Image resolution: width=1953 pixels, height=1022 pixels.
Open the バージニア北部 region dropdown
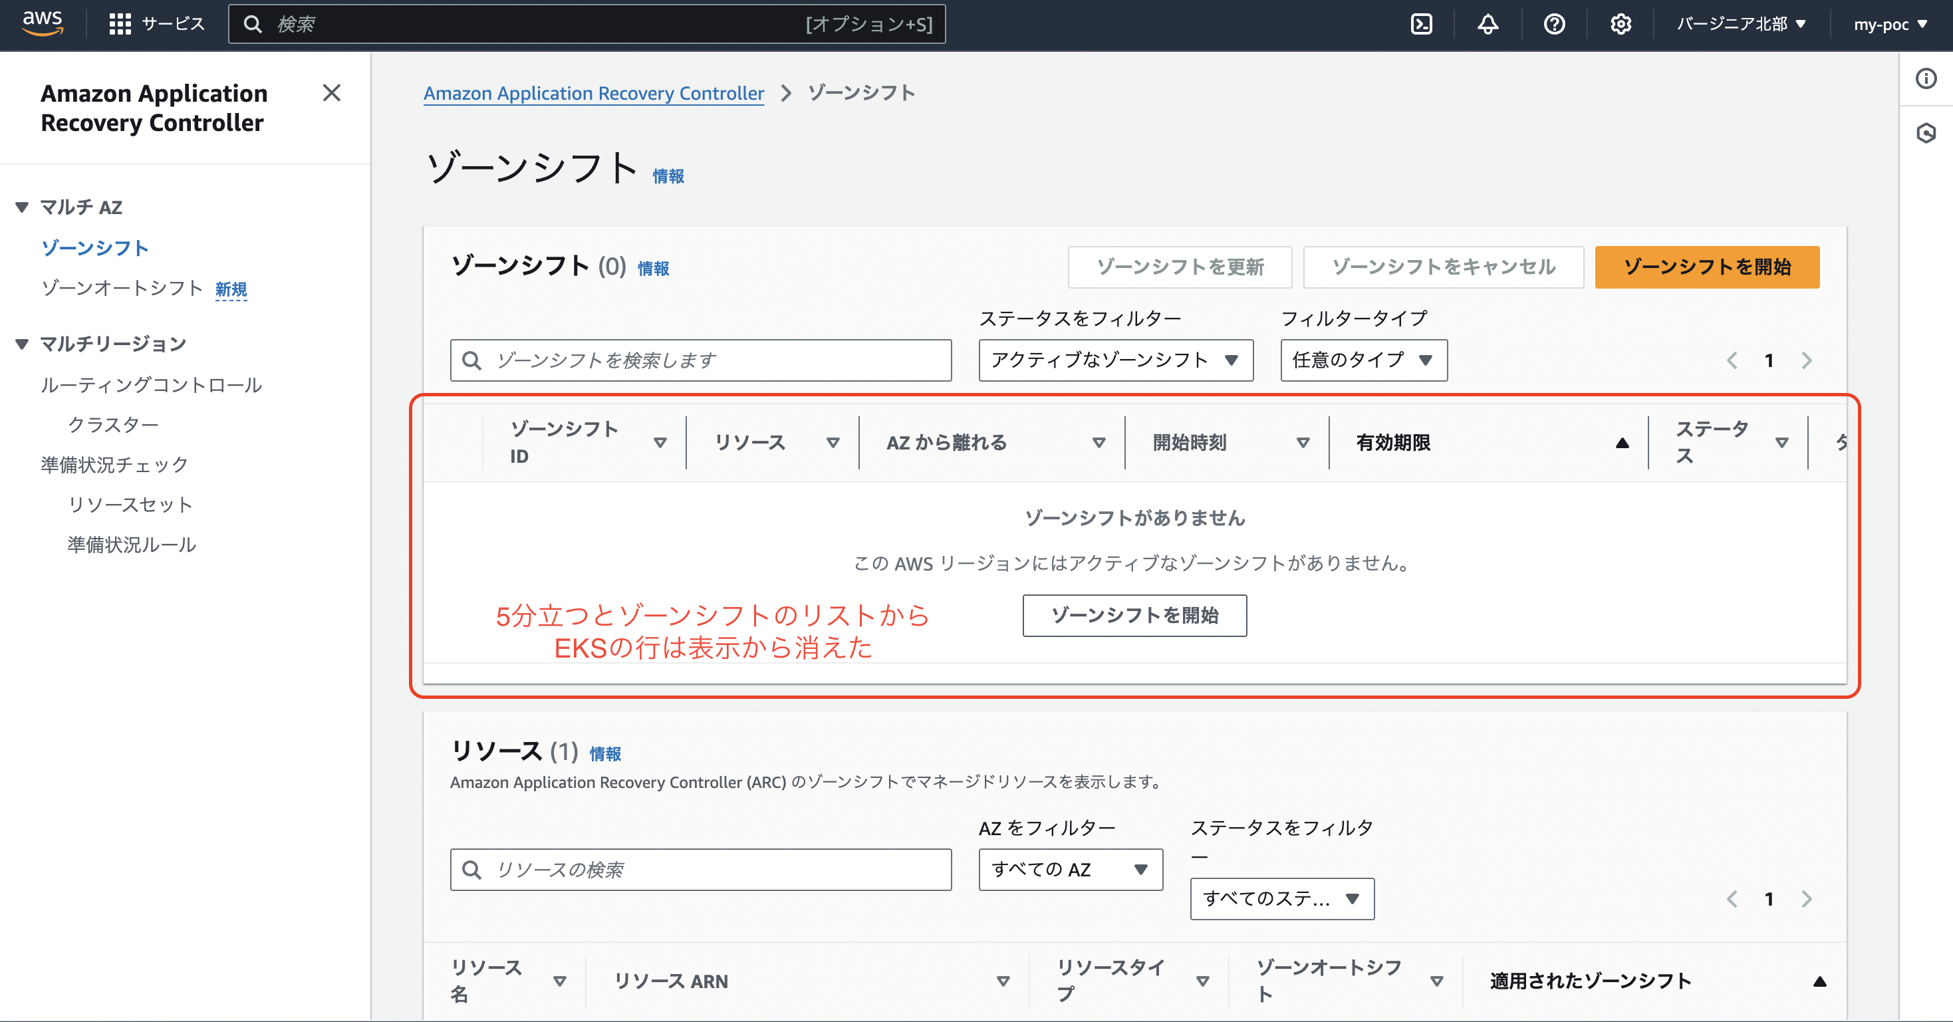[1741, 24]
